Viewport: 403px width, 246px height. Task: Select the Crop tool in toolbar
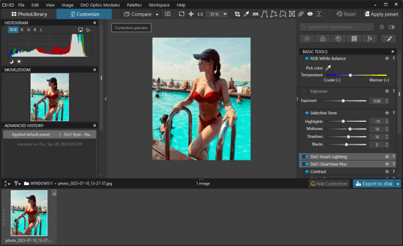point(237,14)
